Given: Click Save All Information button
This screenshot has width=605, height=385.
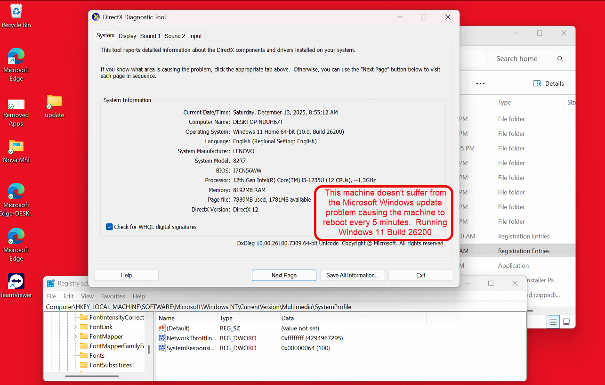Looking at the screenshot, I should click(x=353, y=275).
